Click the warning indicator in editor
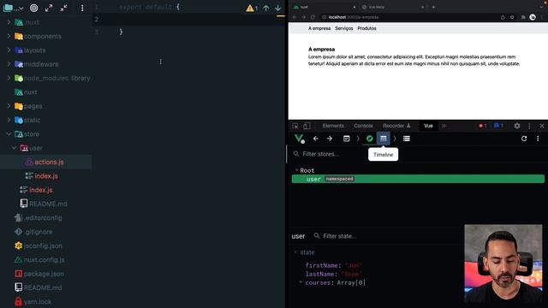This screenshot has height=308, width=548. pyautogui.click(x=252, y=8)
